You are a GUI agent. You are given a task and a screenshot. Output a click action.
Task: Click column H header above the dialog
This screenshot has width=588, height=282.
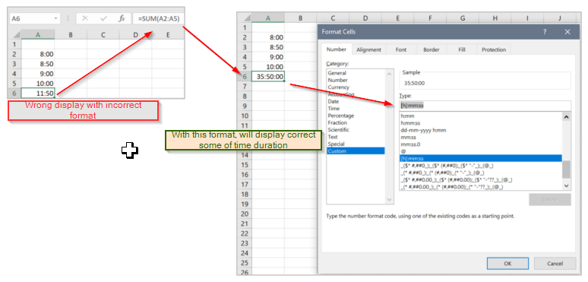pos(495,18)
